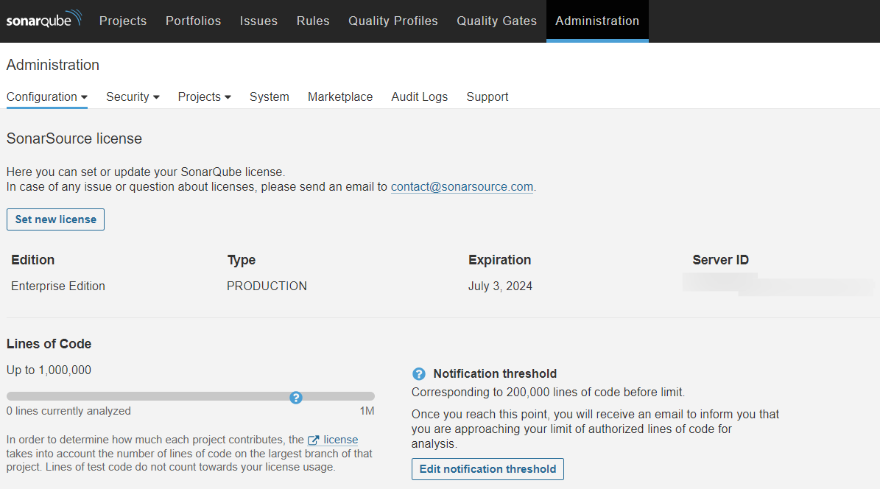Go to the Quality Gates page
The height and width of the screenshot is (489, 880).
tap(496, 21)
